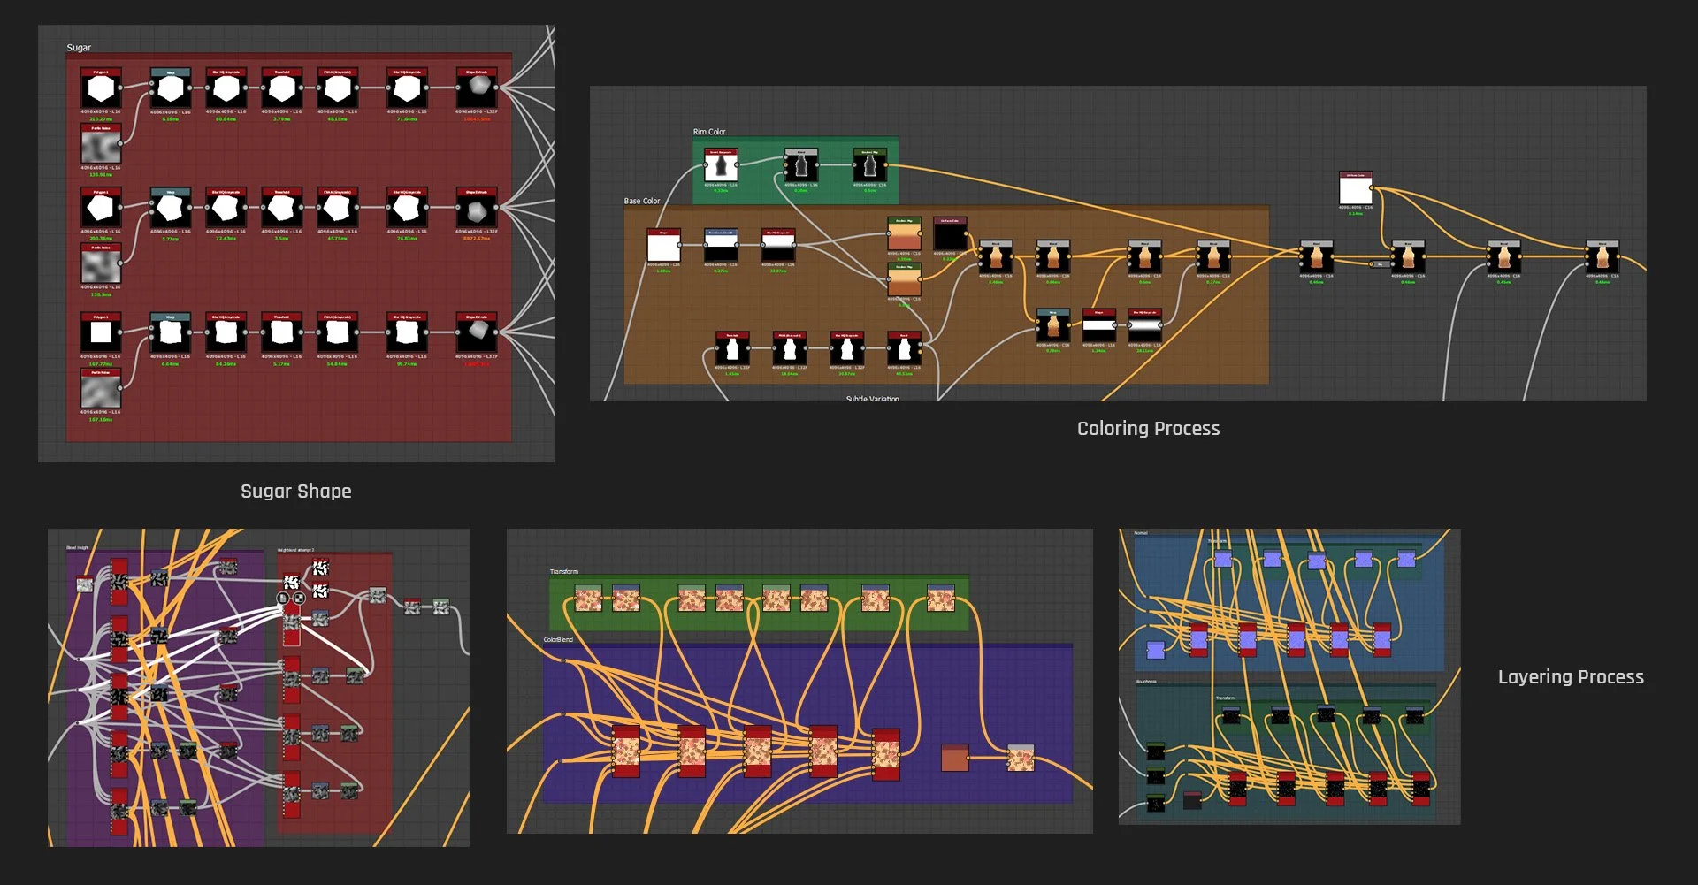Select the square Polygon 1 node timed 167.77ms
This screenshot has width=1698, height=885.
pyautogui.click(x=101, y=333)
